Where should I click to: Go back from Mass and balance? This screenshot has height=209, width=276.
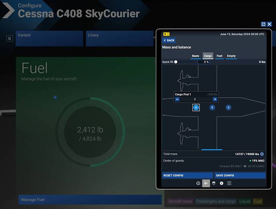tap(169, 40)
